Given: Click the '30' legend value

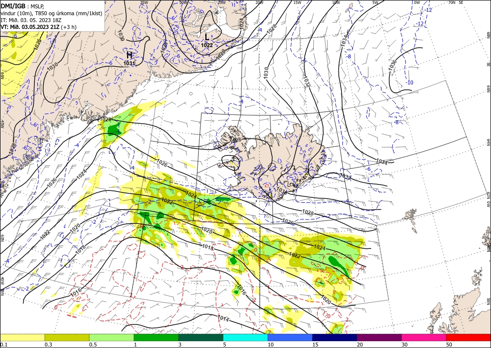Looking at the screenshot, I should coord(405,345).
